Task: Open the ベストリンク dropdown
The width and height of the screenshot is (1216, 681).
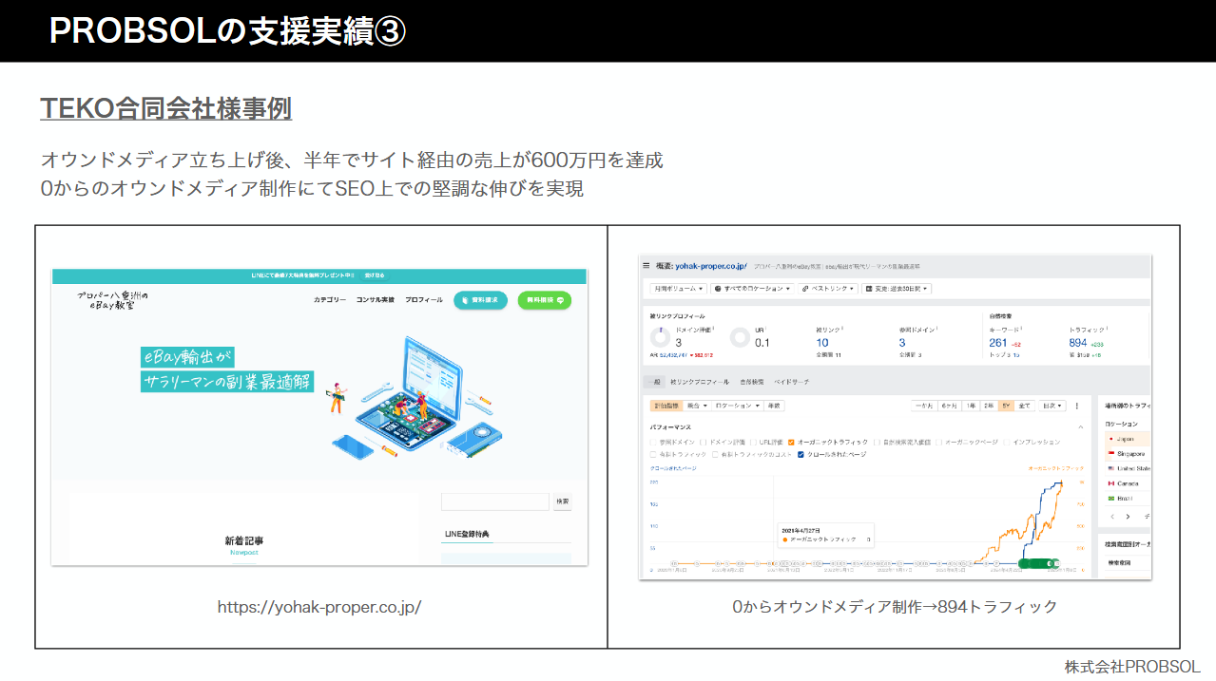Action: (827, 288)
